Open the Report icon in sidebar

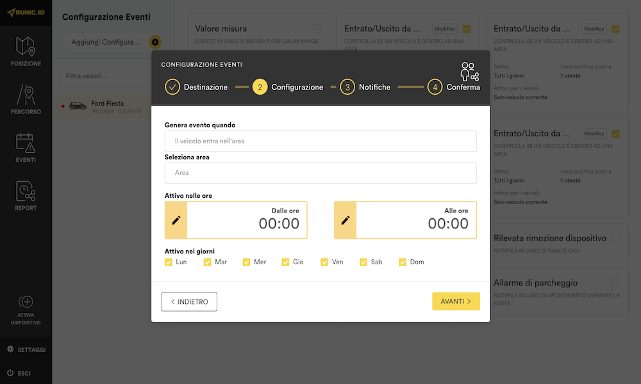(x=26, y=191)
